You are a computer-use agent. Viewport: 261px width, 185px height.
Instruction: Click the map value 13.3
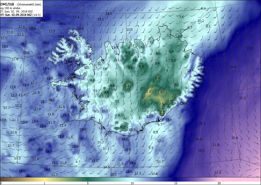(35, 121)
